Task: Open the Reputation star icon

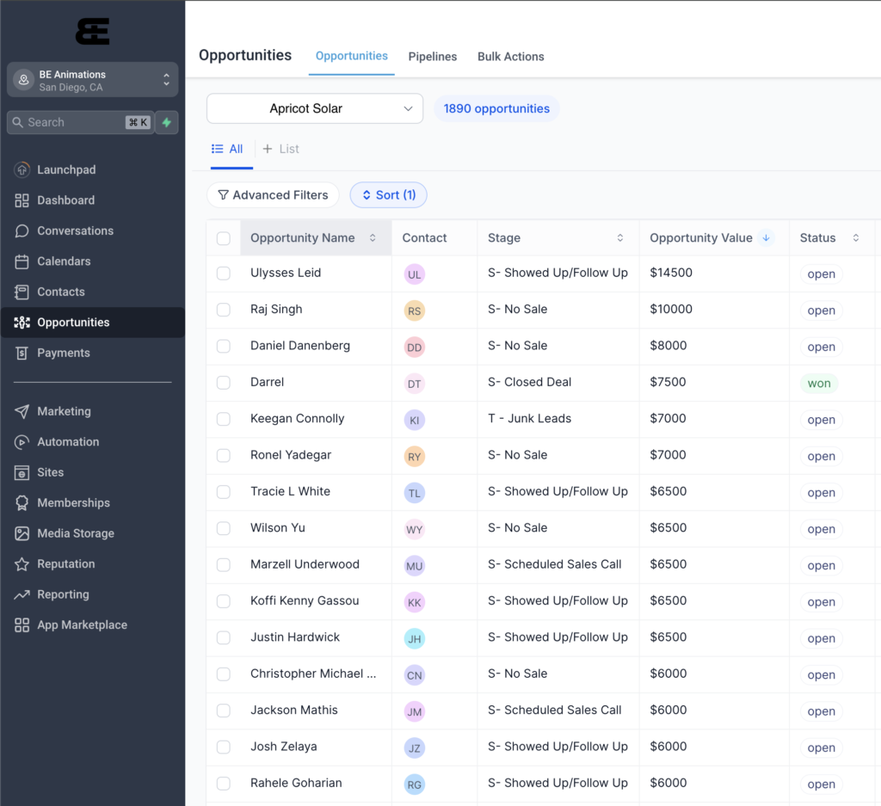Action: pos(22,564)
